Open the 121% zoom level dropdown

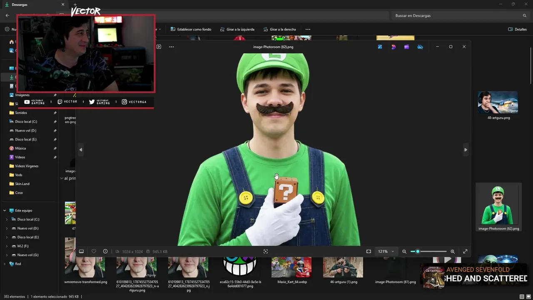click(386, 251)
